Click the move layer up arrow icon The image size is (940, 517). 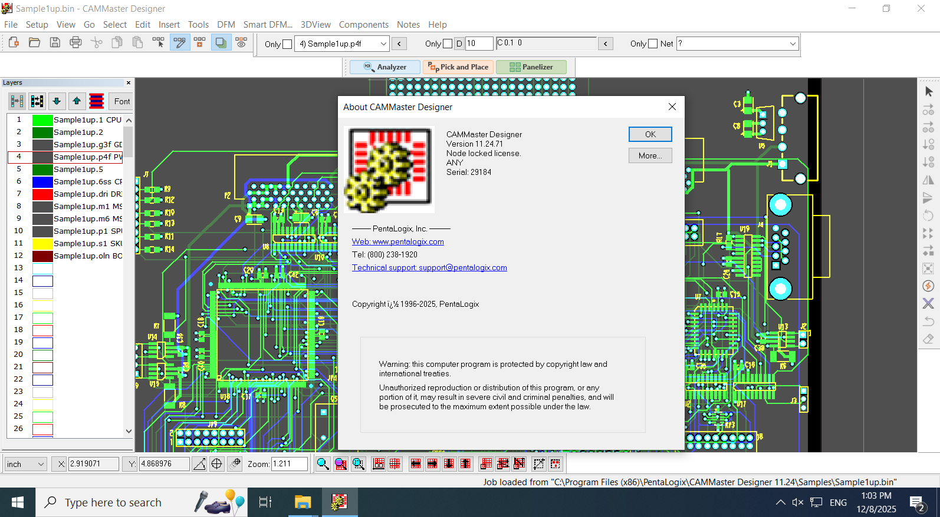(x=77, y=101)
